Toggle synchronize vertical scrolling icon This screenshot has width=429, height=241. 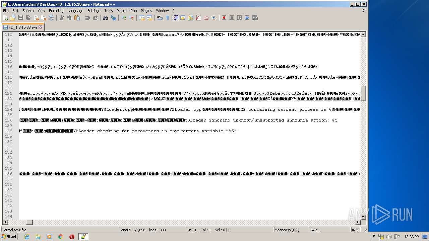142,18
